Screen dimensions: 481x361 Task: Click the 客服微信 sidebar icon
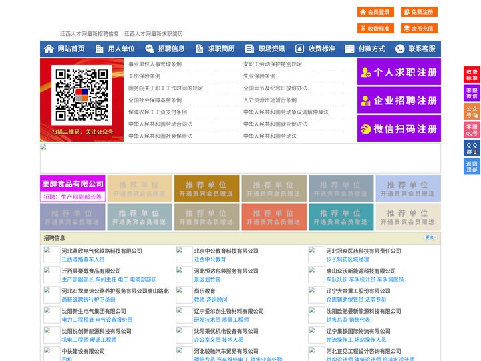point(472,93)
